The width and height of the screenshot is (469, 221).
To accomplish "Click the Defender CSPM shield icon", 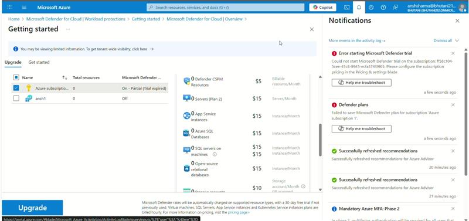I will (186, 81).
